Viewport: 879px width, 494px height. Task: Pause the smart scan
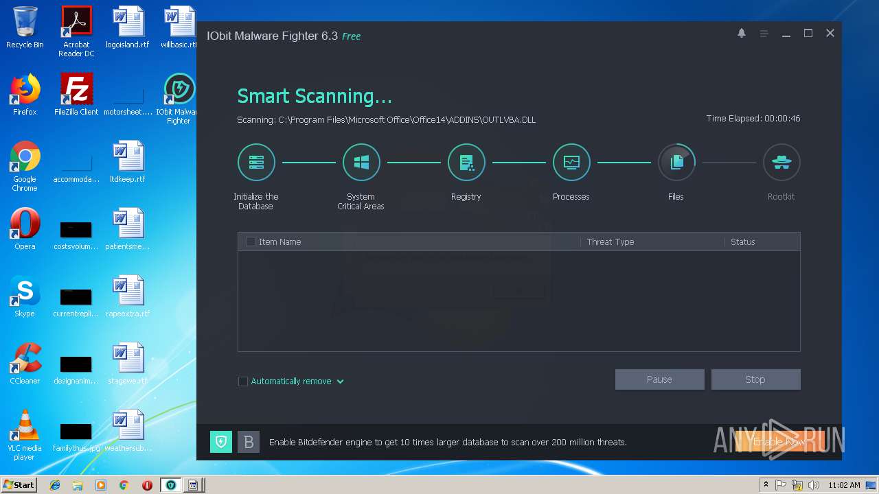pos(660,379)
